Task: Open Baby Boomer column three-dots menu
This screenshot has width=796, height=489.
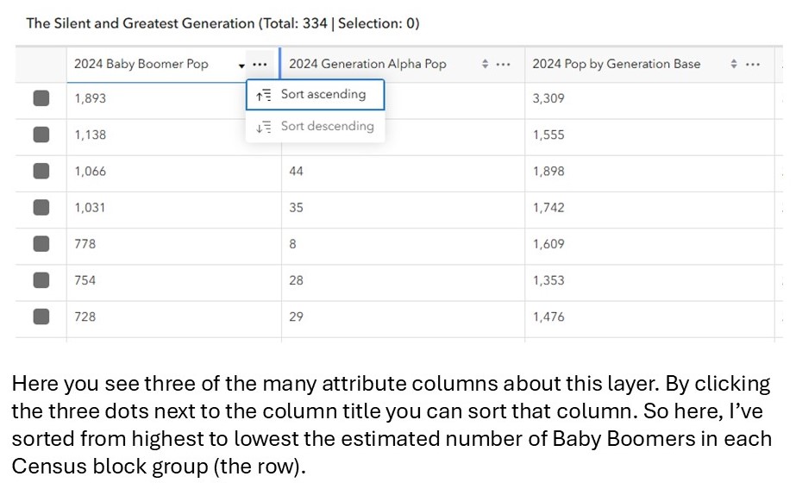Action: click(260, 65)
